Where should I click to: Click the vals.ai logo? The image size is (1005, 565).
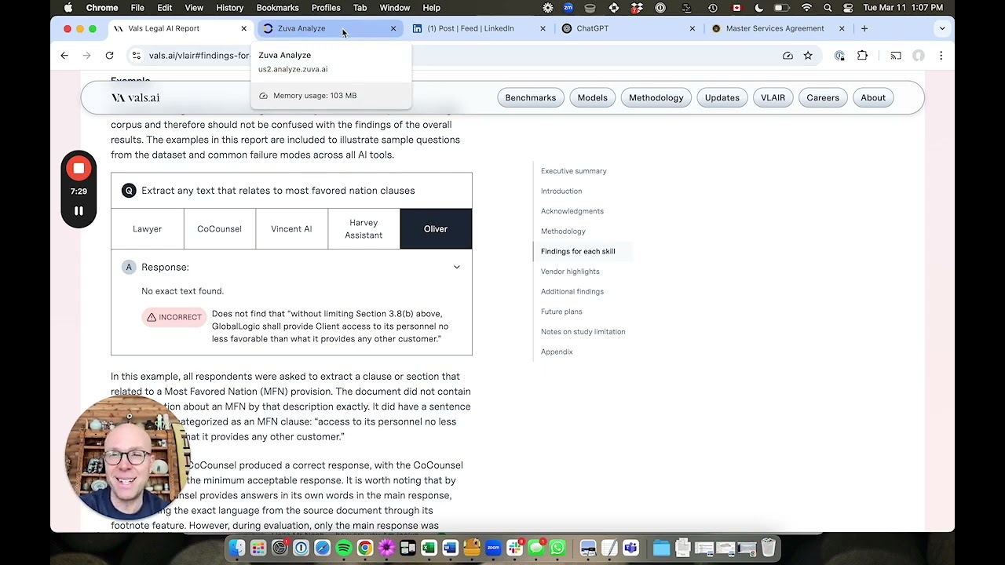[x=135, y=98]
